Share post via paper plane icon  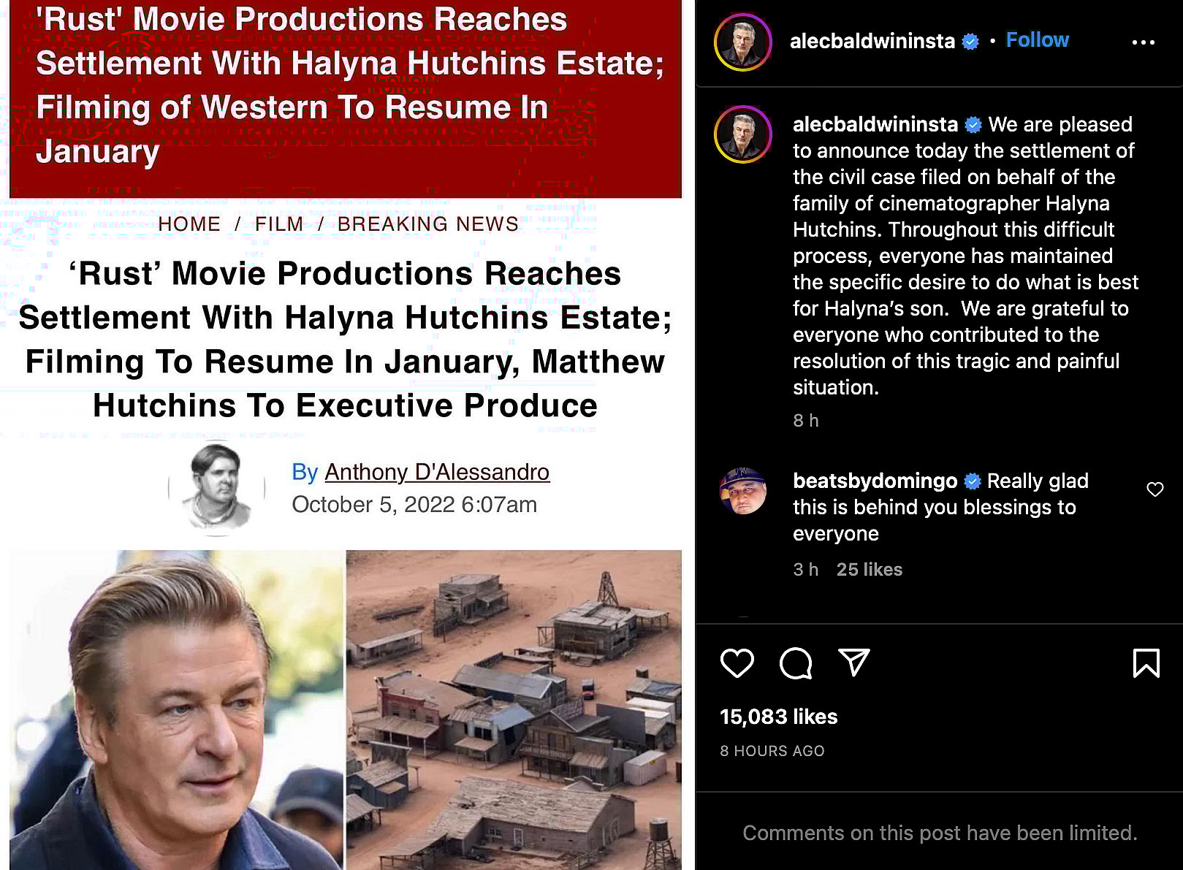853,663
